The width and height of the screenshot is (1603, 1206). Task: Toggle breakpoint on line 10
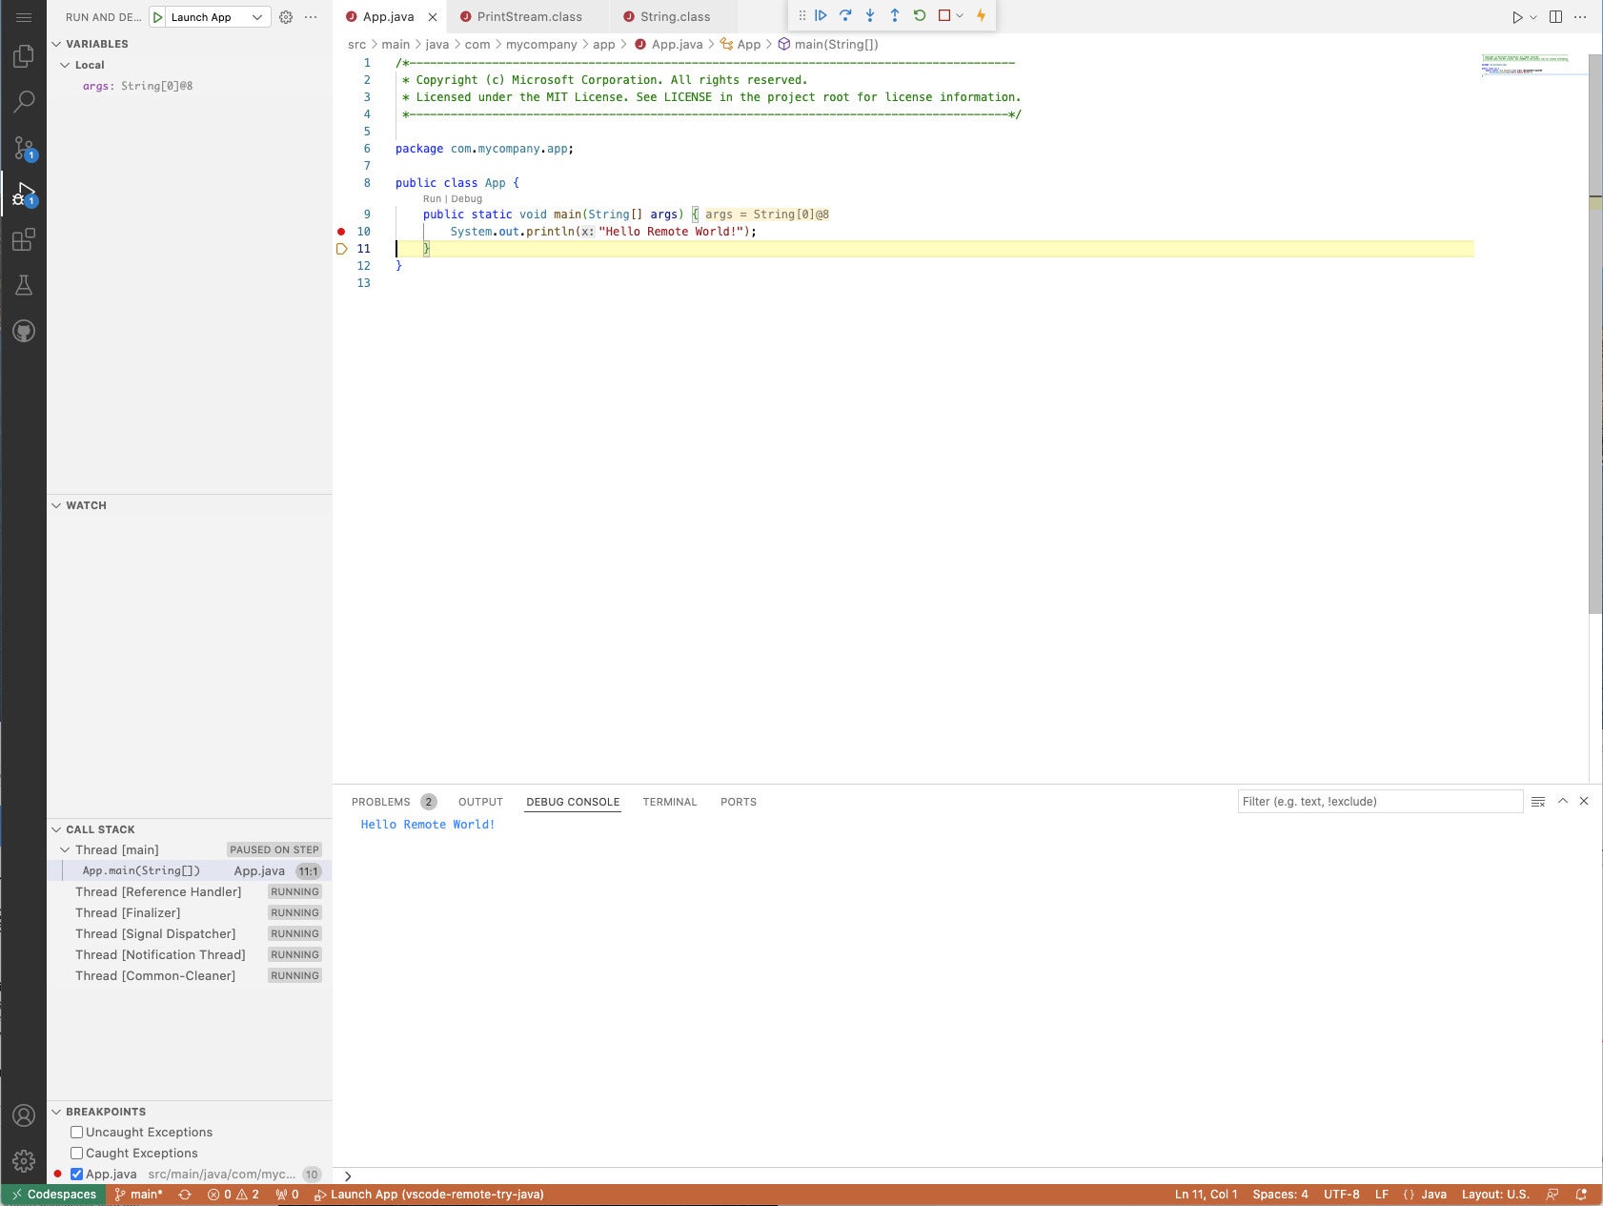[341, 232]
